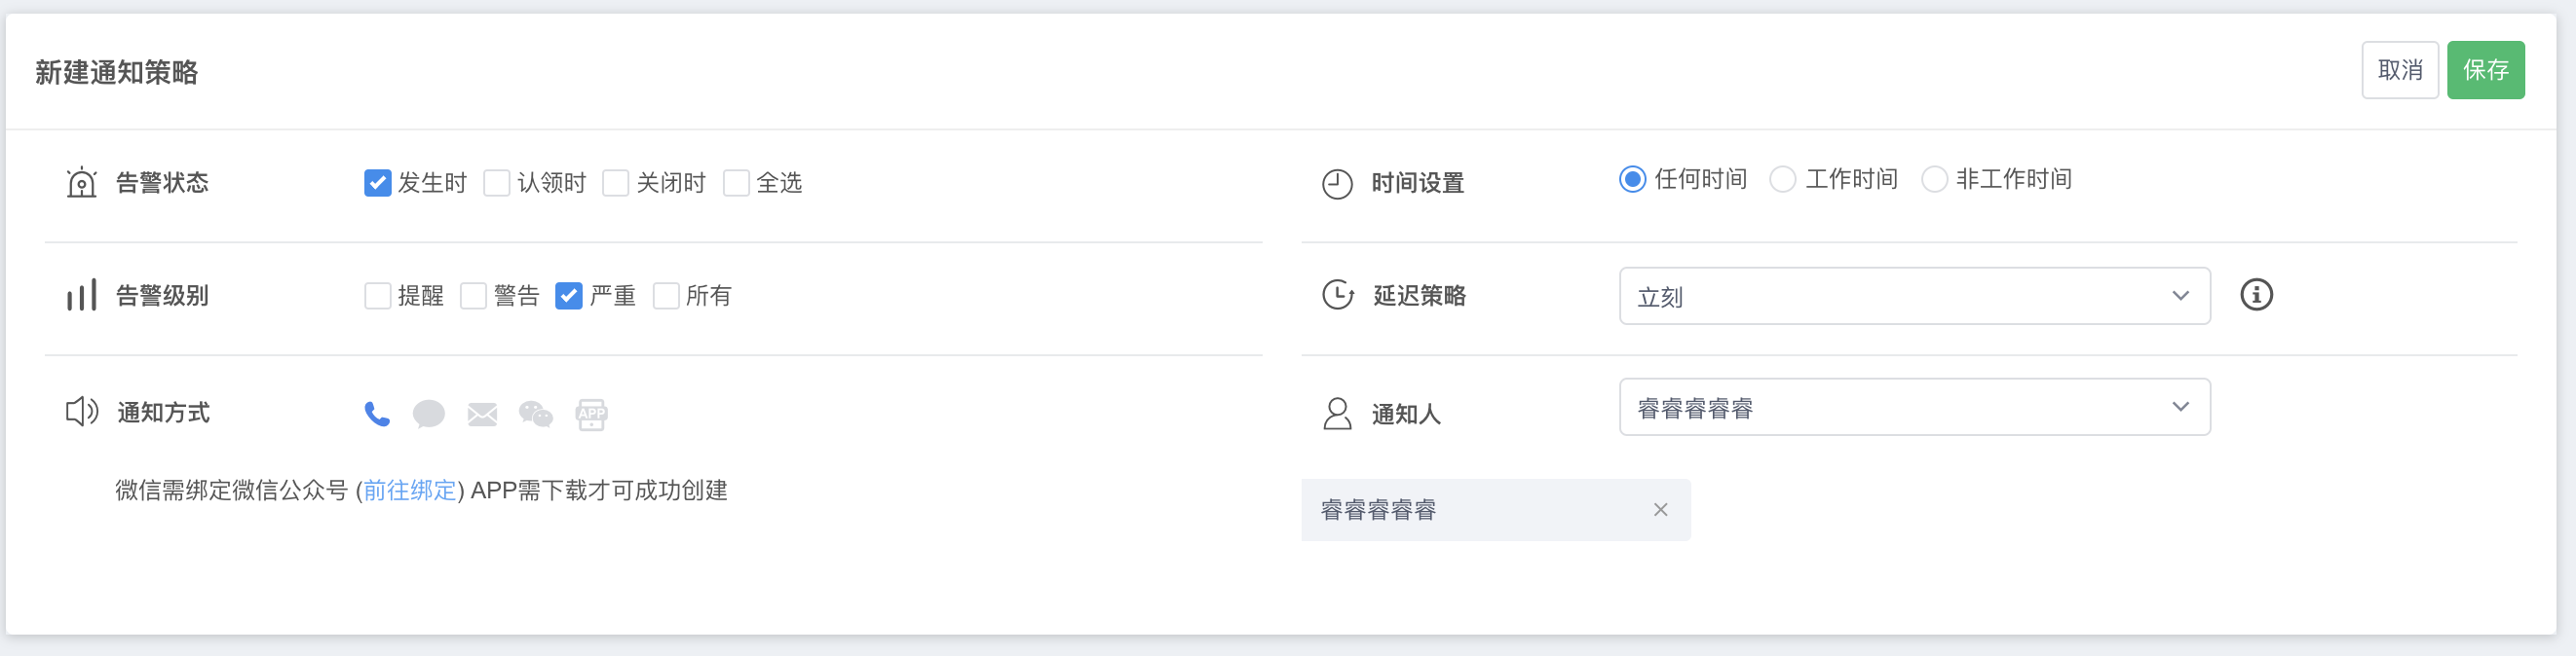The image size is (2576, 656).
Task: Select the phone call notification icon
Action: tap(377, 414)
